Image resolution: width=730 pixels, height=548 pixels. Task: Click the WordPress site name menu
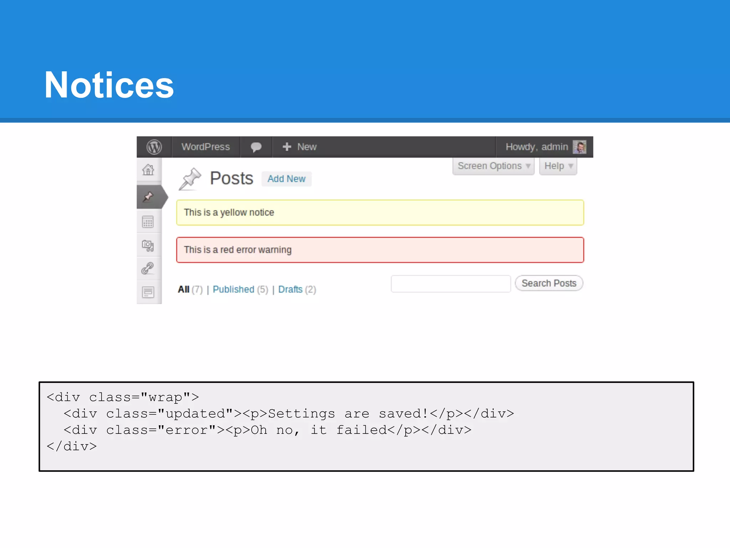[206, 147]
